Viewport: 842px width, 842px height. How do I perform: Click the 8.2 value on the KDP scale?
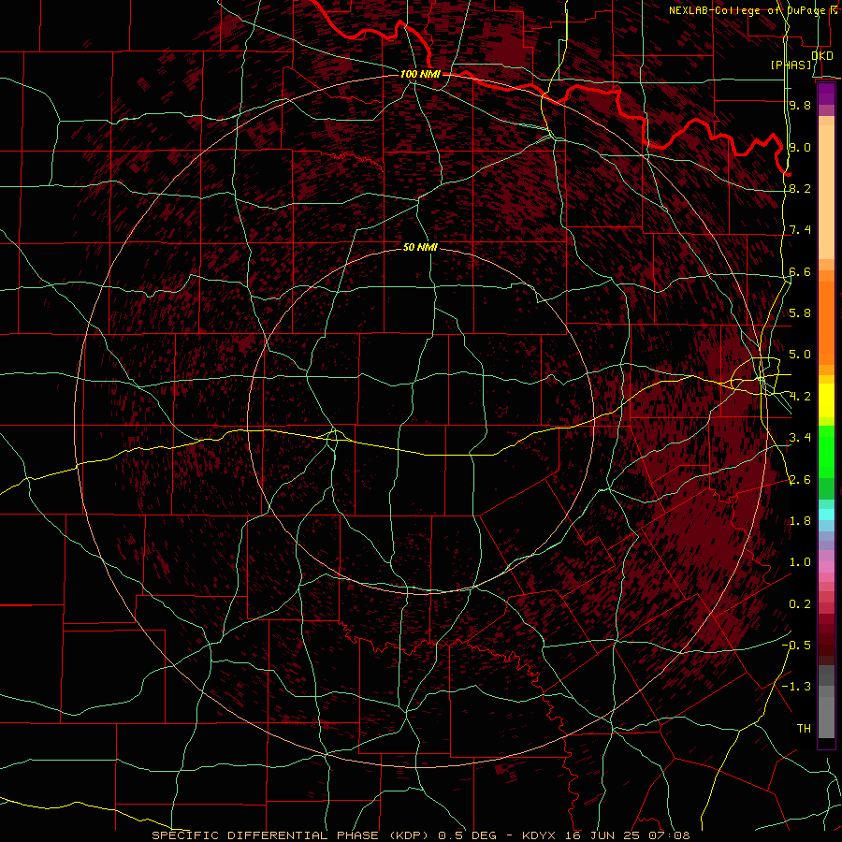800,188
